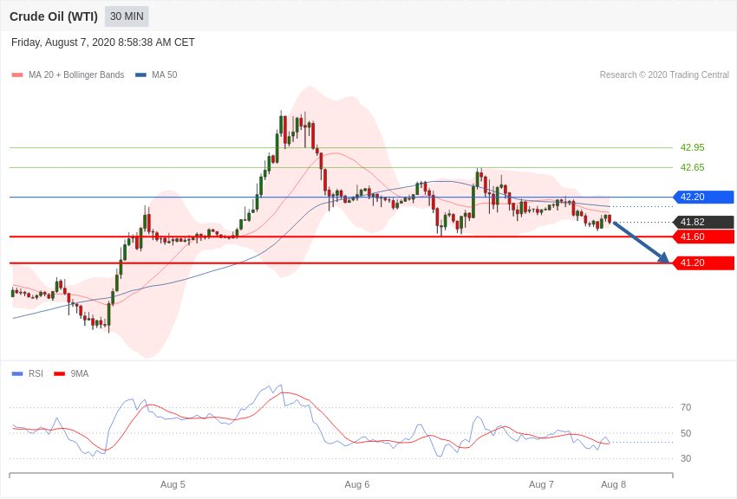Click the Aug 6 date axis label
The height and width of the screenshot is (499, 737).
pos(356,484)
